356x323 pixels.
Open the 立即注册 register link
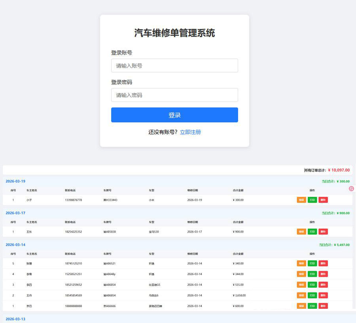[x=190, y=132]
